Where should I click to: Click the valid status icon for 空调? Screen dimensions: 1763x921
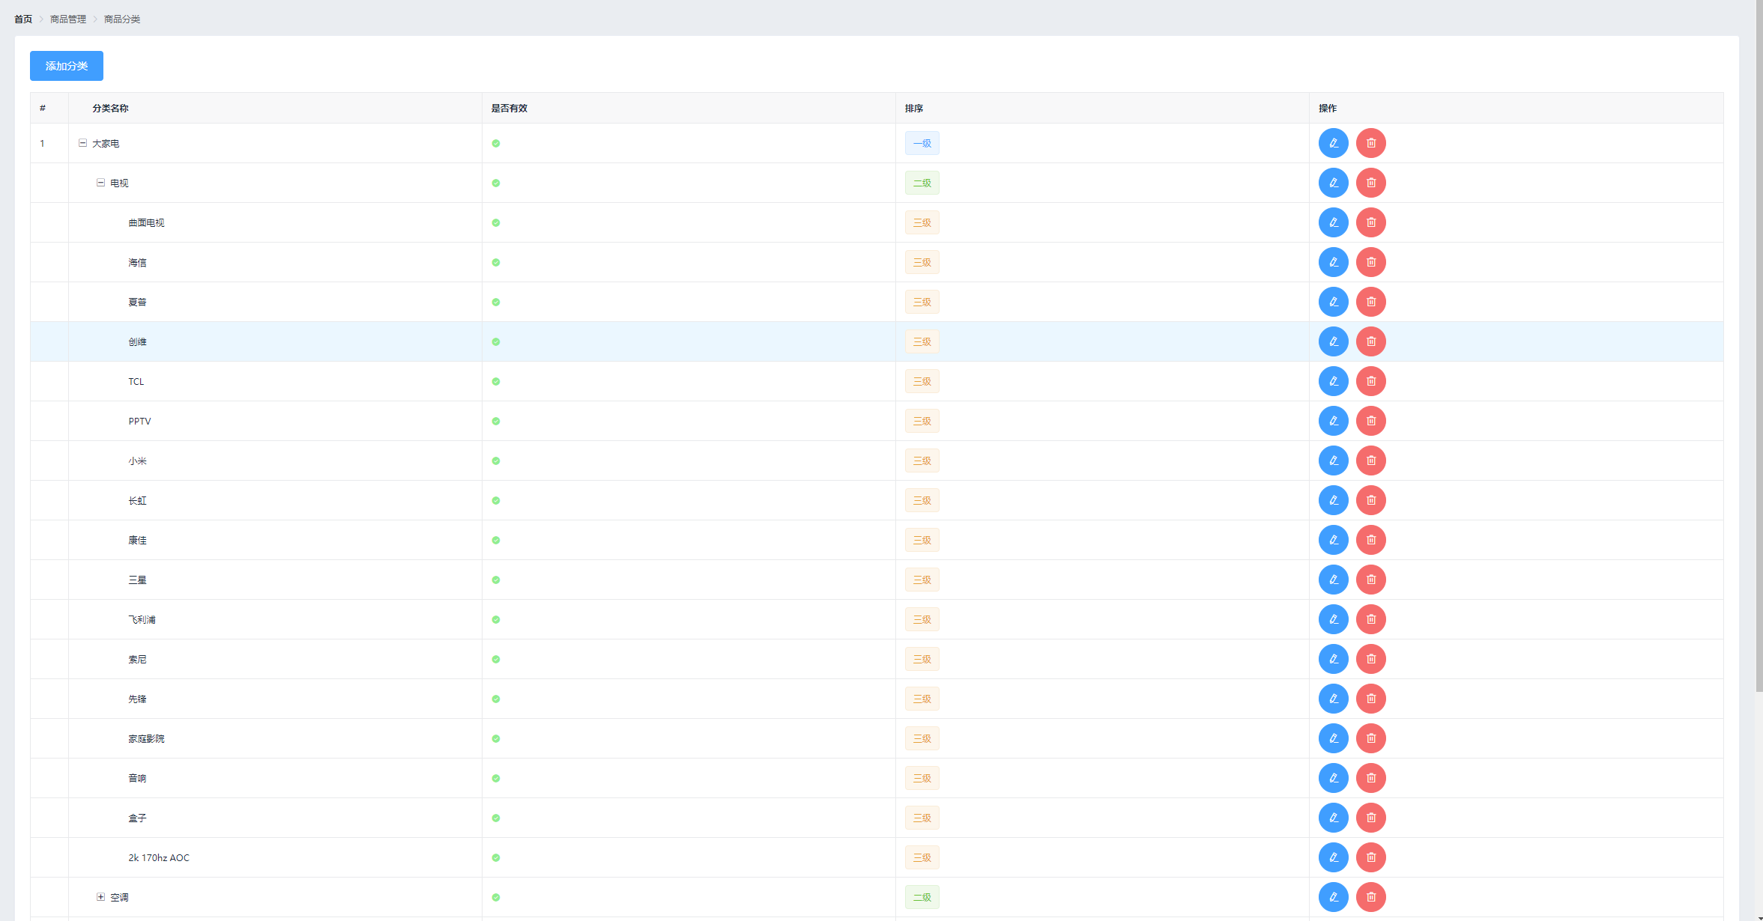click(x=496, y=897)
